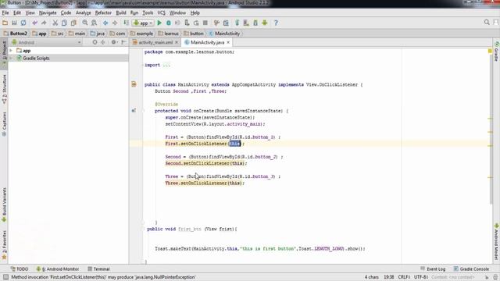The image size is (500, 281).
Task: Click the Redo toolbar icon
Action: (44, 23)
